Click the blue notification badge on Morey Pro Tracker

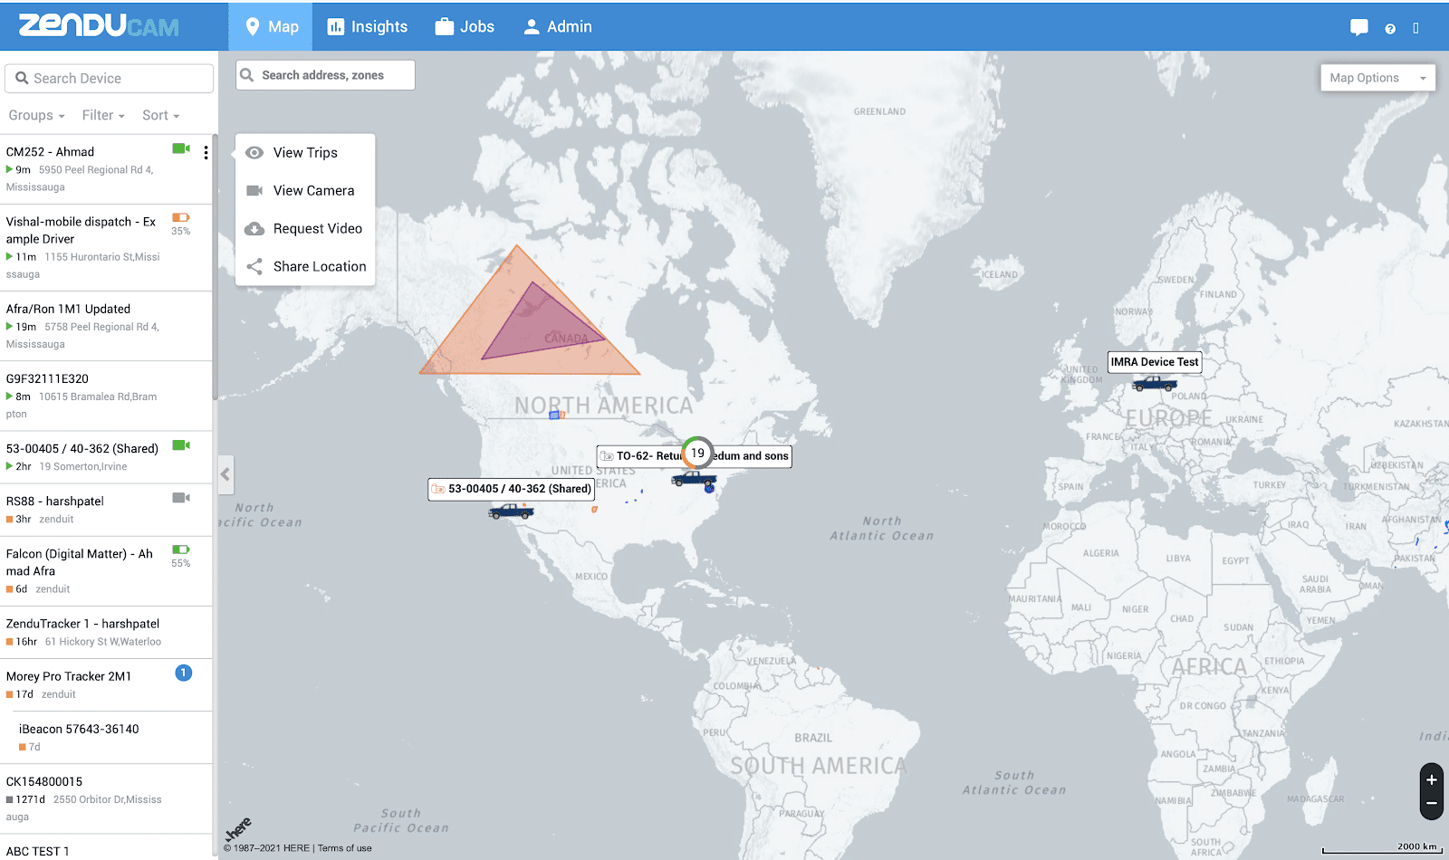pos(183,673)
